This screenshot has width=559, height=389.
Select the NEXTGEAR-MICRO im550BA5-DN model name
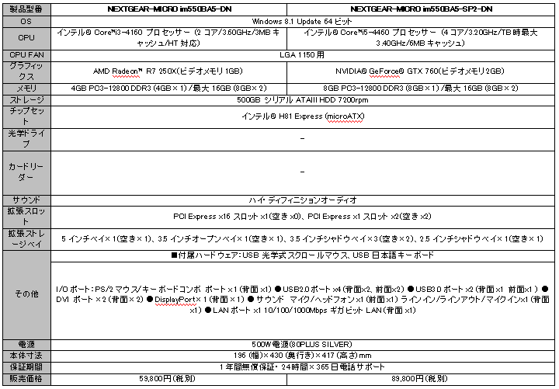click(x=169, y=9)
